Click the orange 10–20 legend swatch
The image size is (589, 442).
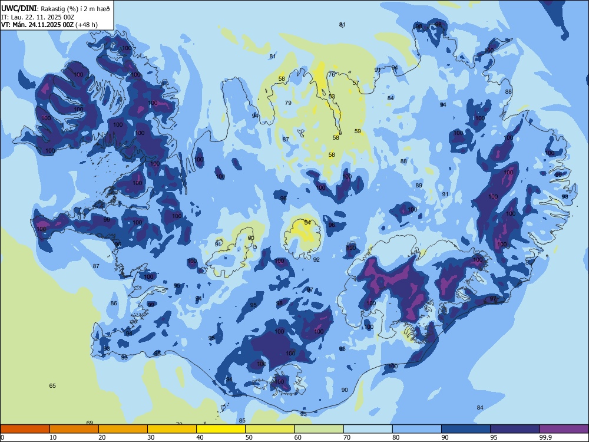[x=74, y=429]
